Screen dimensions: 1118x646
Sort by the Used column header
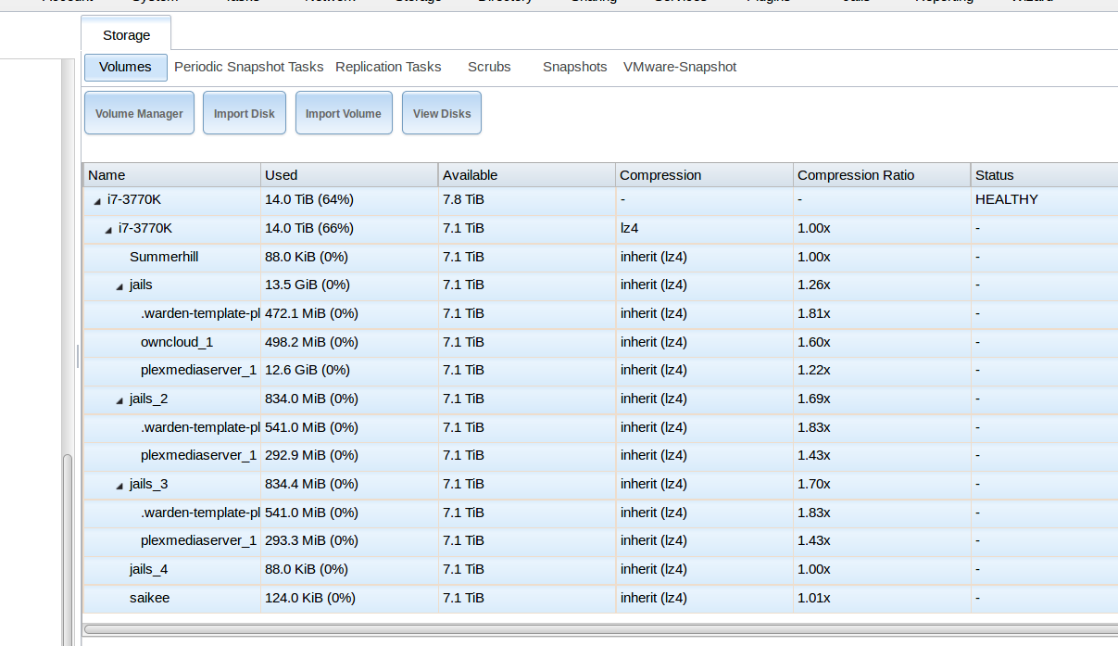(349, 175)
